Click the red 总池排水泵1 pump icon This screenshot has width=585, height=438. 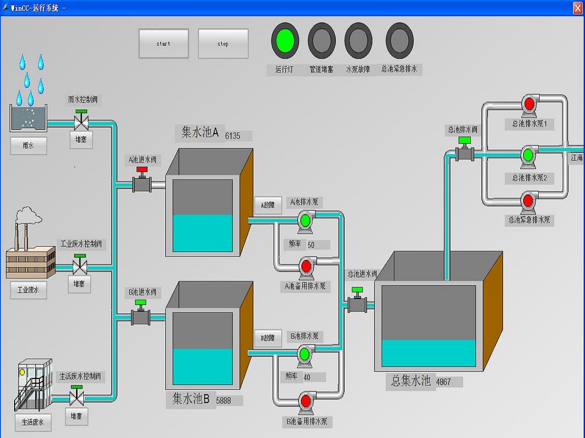[x=529, y=105]
